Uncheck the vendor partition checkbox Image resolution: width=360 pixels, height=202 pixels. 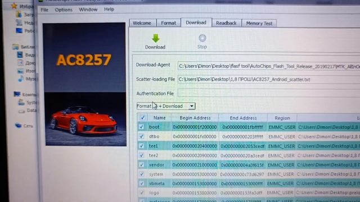click(141, 164)
